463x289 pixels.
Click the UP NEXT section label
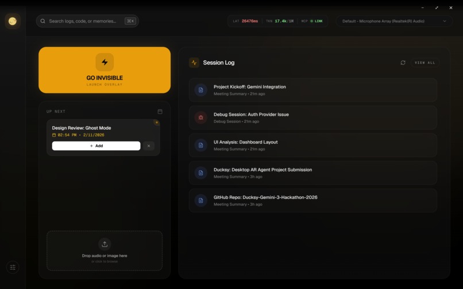(56, 111)
